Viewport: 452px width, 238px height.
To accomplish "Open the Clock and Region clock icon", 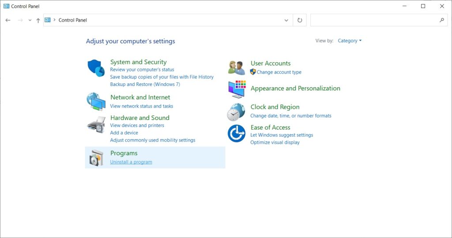I will point(236,112).
